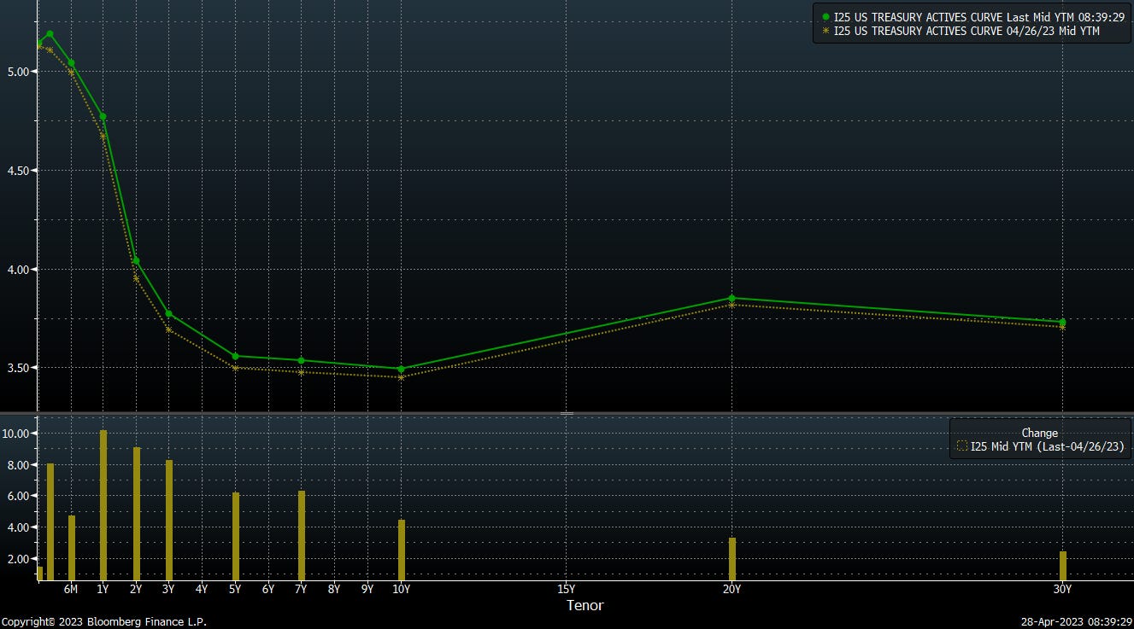Viewport: 1134px width, 629px height.
Task: Click the dotted square swatch in Change legend
Action: point(962,446)
